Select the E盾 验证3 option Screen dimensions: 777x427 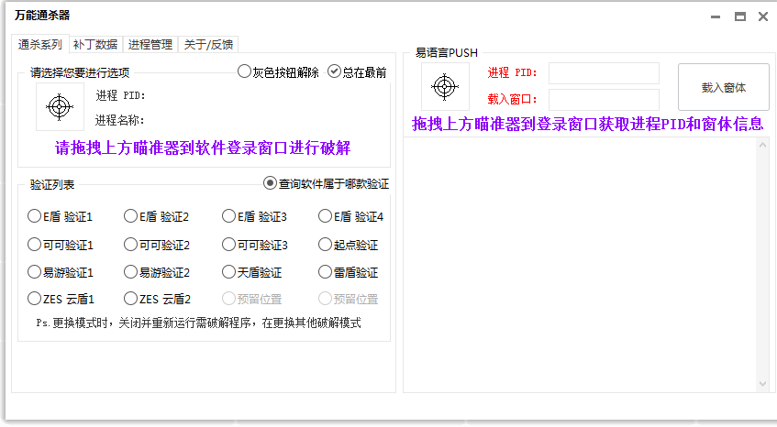point(254,217)
